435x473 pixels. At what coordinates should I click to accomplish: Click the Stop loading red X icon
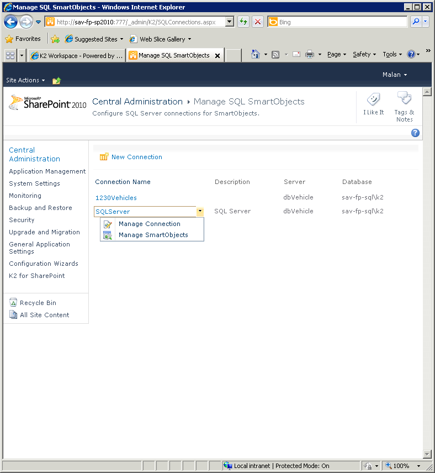pyautogui.click(x=258, y=22)
